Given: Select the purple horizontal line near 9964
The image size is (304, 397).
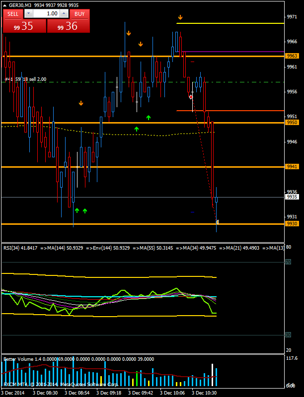Looking at the screenshot, I should [233, 52].
